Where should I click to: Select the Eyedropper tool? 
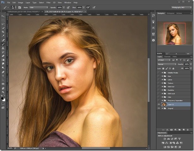tap(3, 36)
